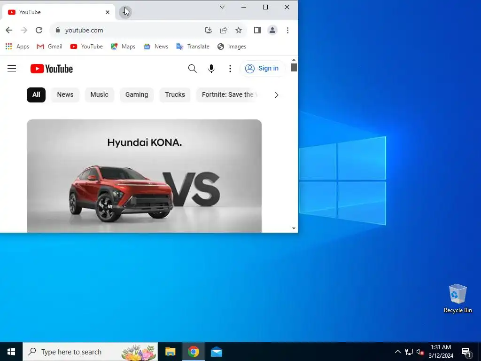Viewport: 481px width, 361px height.
Task: Select the News filter chip
Action: click(65, 95)
